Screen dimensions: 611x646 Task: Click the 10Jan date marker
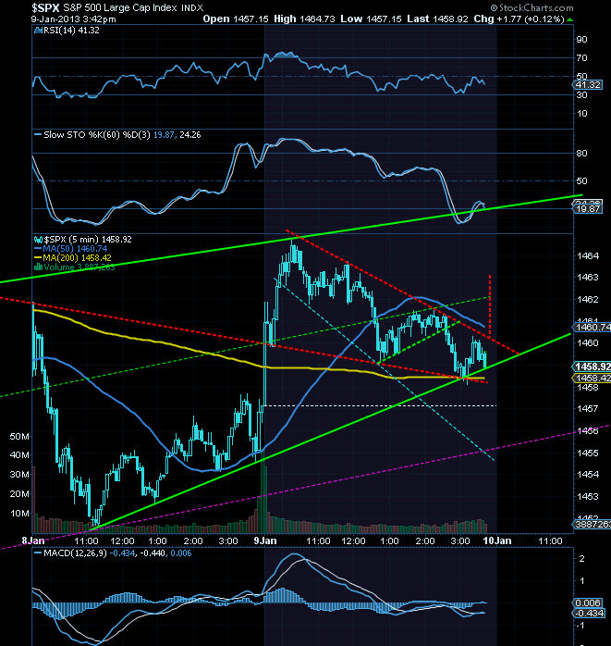pos(497,540)
